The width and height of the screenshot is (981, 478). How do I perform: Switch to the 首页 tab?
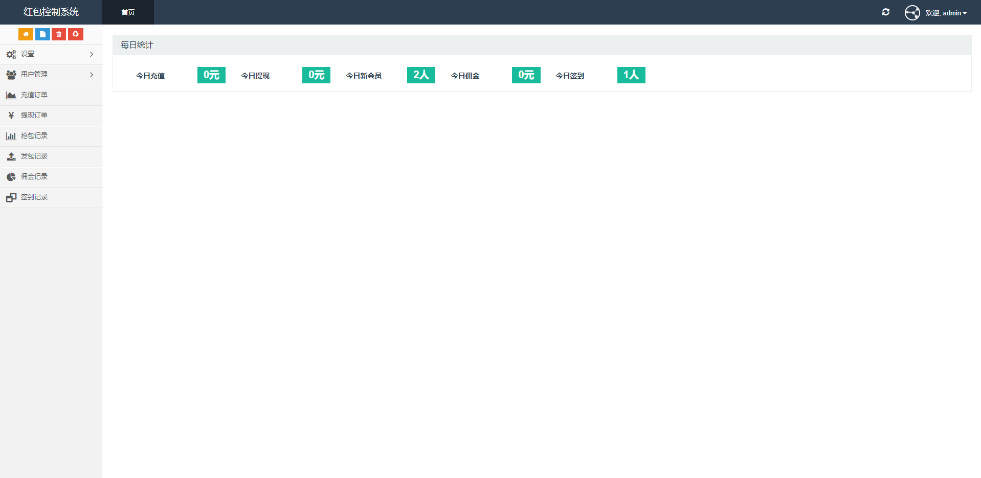128,12
